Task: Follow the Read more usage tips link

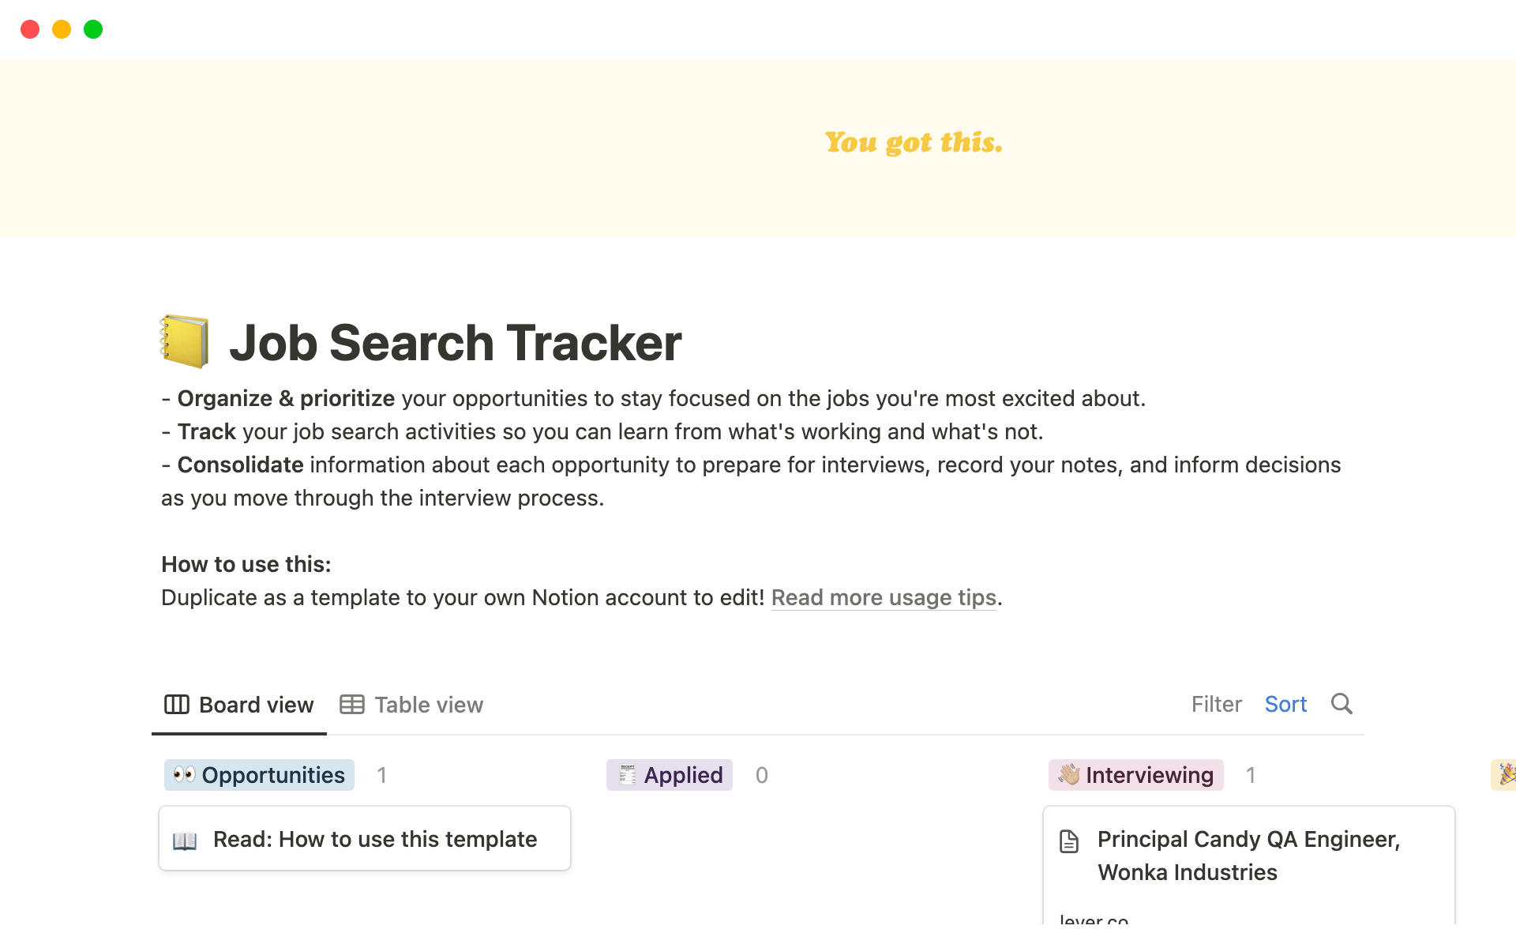Action: [x=884, y=598]
